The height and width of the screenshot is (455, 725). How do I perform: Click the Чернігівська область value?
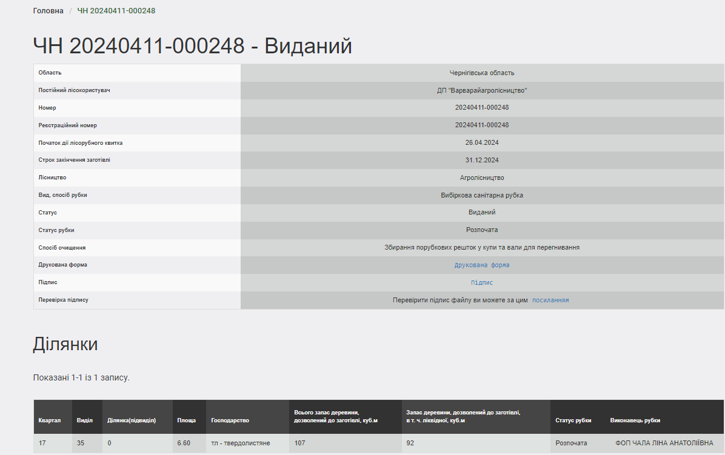[481, 73]
